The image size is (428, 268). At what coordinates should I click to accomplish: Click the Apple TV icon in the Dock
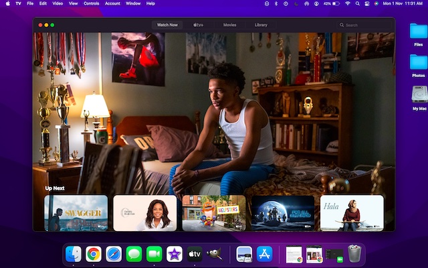[195, 254]
